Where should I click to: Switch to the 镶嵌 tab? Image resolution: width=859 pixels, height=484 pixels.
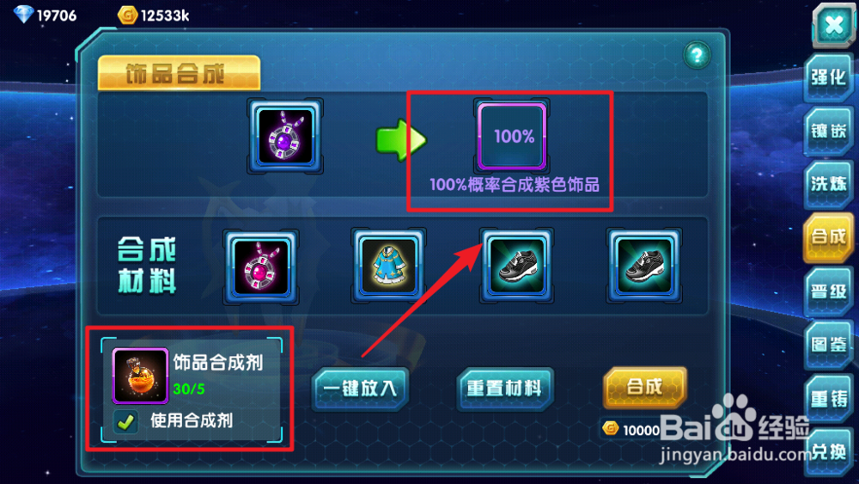click(830, 132)
